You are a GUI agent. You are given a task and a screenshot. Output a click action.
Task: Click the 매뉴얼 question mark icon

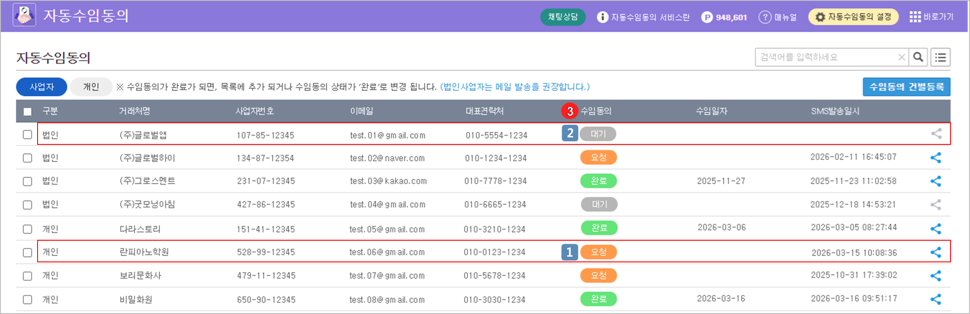pyautogui.click(x=765, y=17)
